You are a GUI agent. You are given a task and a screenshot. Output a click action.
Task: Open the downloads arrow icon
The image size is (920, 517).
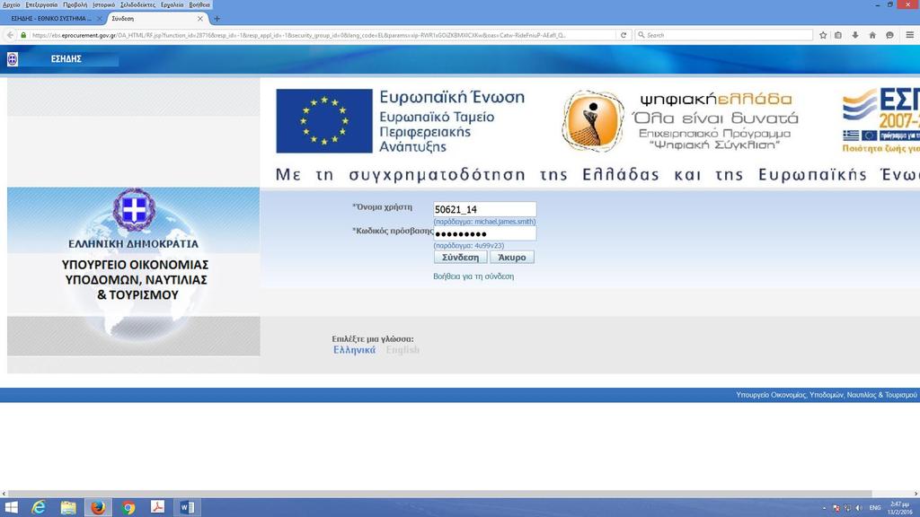click(x=855, y=35)
